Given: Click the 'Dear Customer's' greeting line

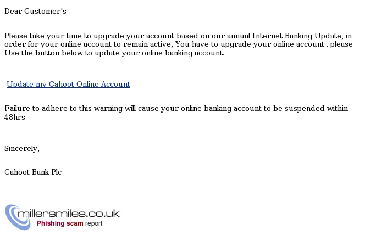Looking at the screenshot, I should (x=35, y=11).
